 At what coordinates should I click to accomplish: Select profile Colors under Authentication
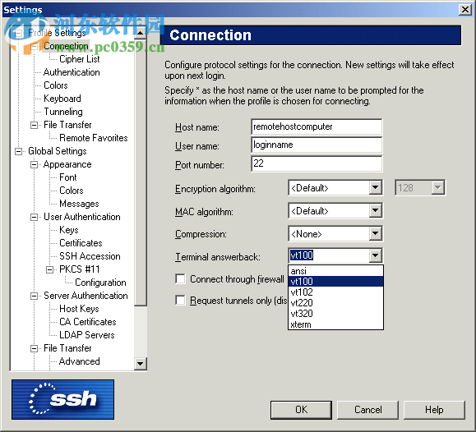point(56,85)
